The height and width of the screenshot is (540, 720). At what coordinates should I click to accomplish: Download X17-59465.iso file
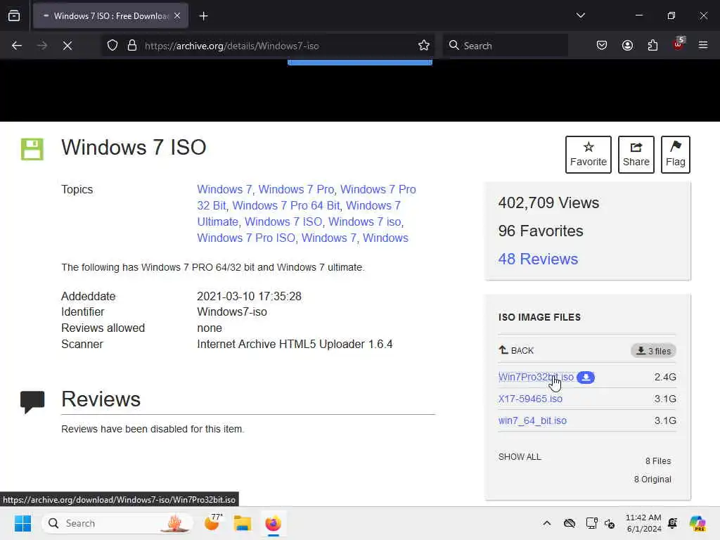pyautogui.click(x=530, y=399)
